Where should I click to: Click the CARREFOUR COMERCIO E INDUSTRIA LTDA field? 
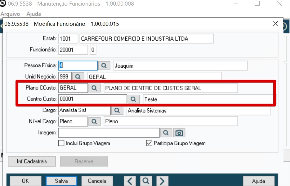[146, 39]
